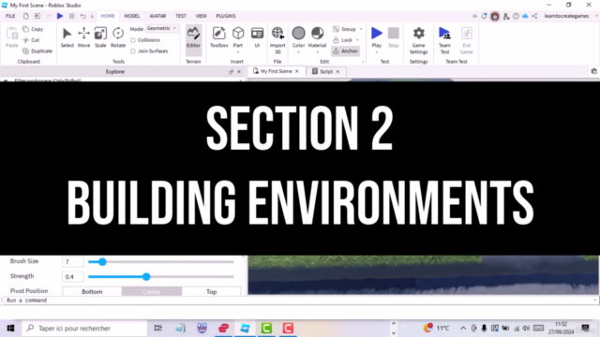Click the Color circle icon
600x337 pixels.
298,34
